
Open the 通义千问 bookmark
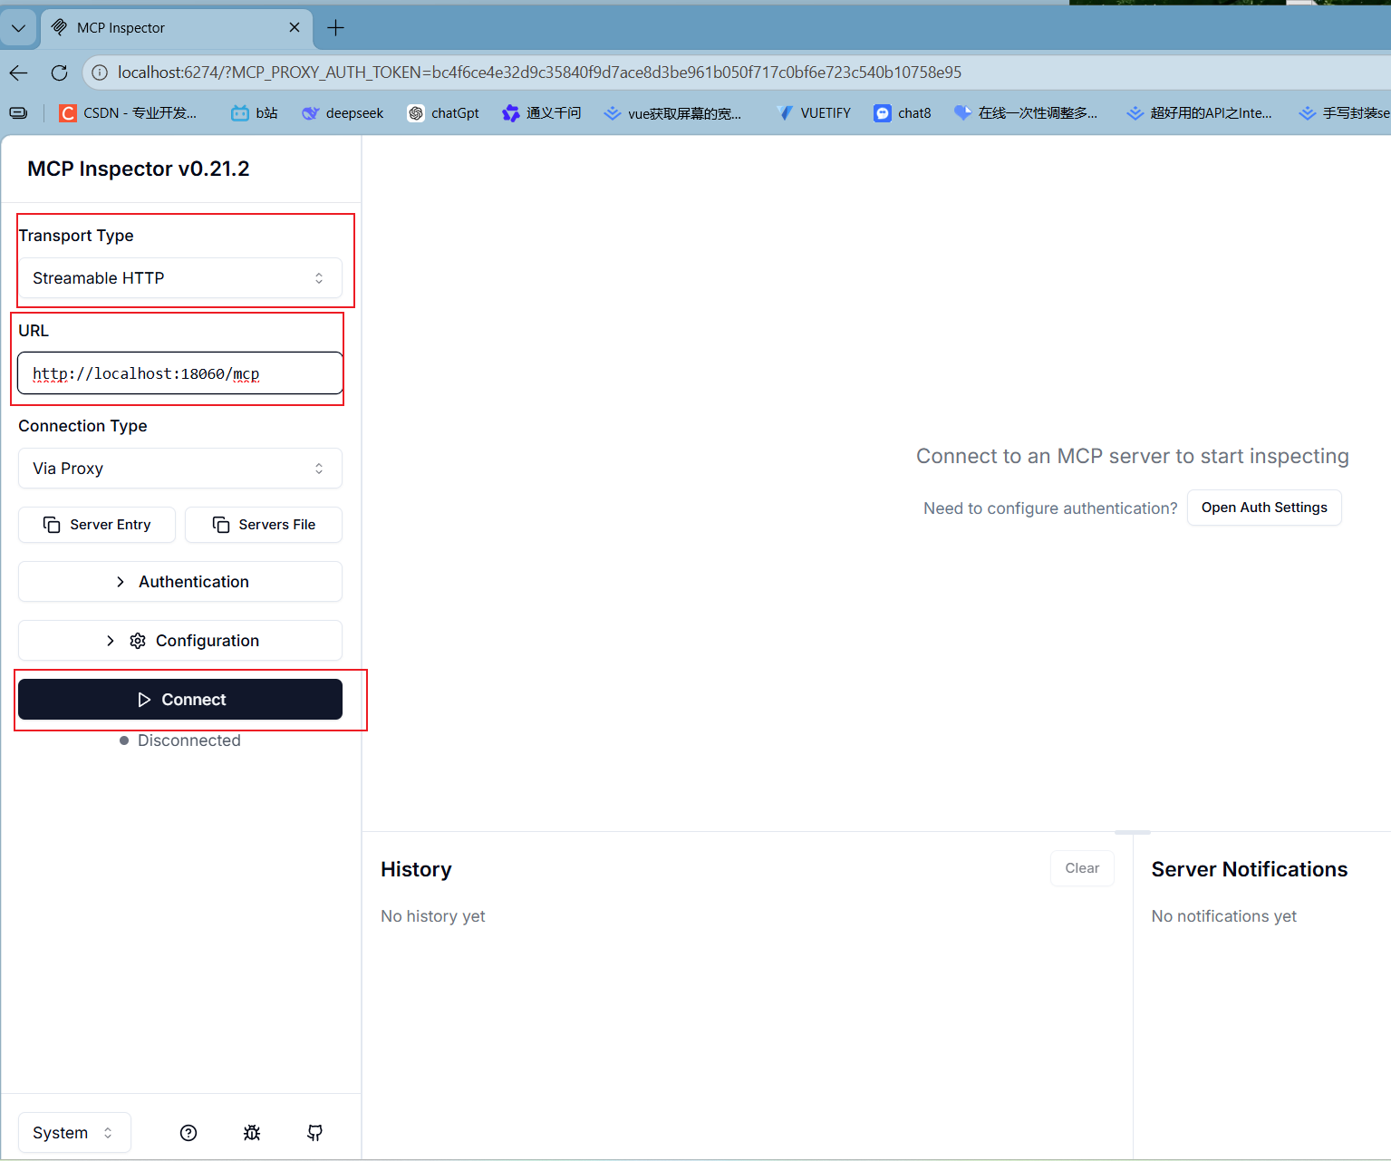[x=542, y=113]
